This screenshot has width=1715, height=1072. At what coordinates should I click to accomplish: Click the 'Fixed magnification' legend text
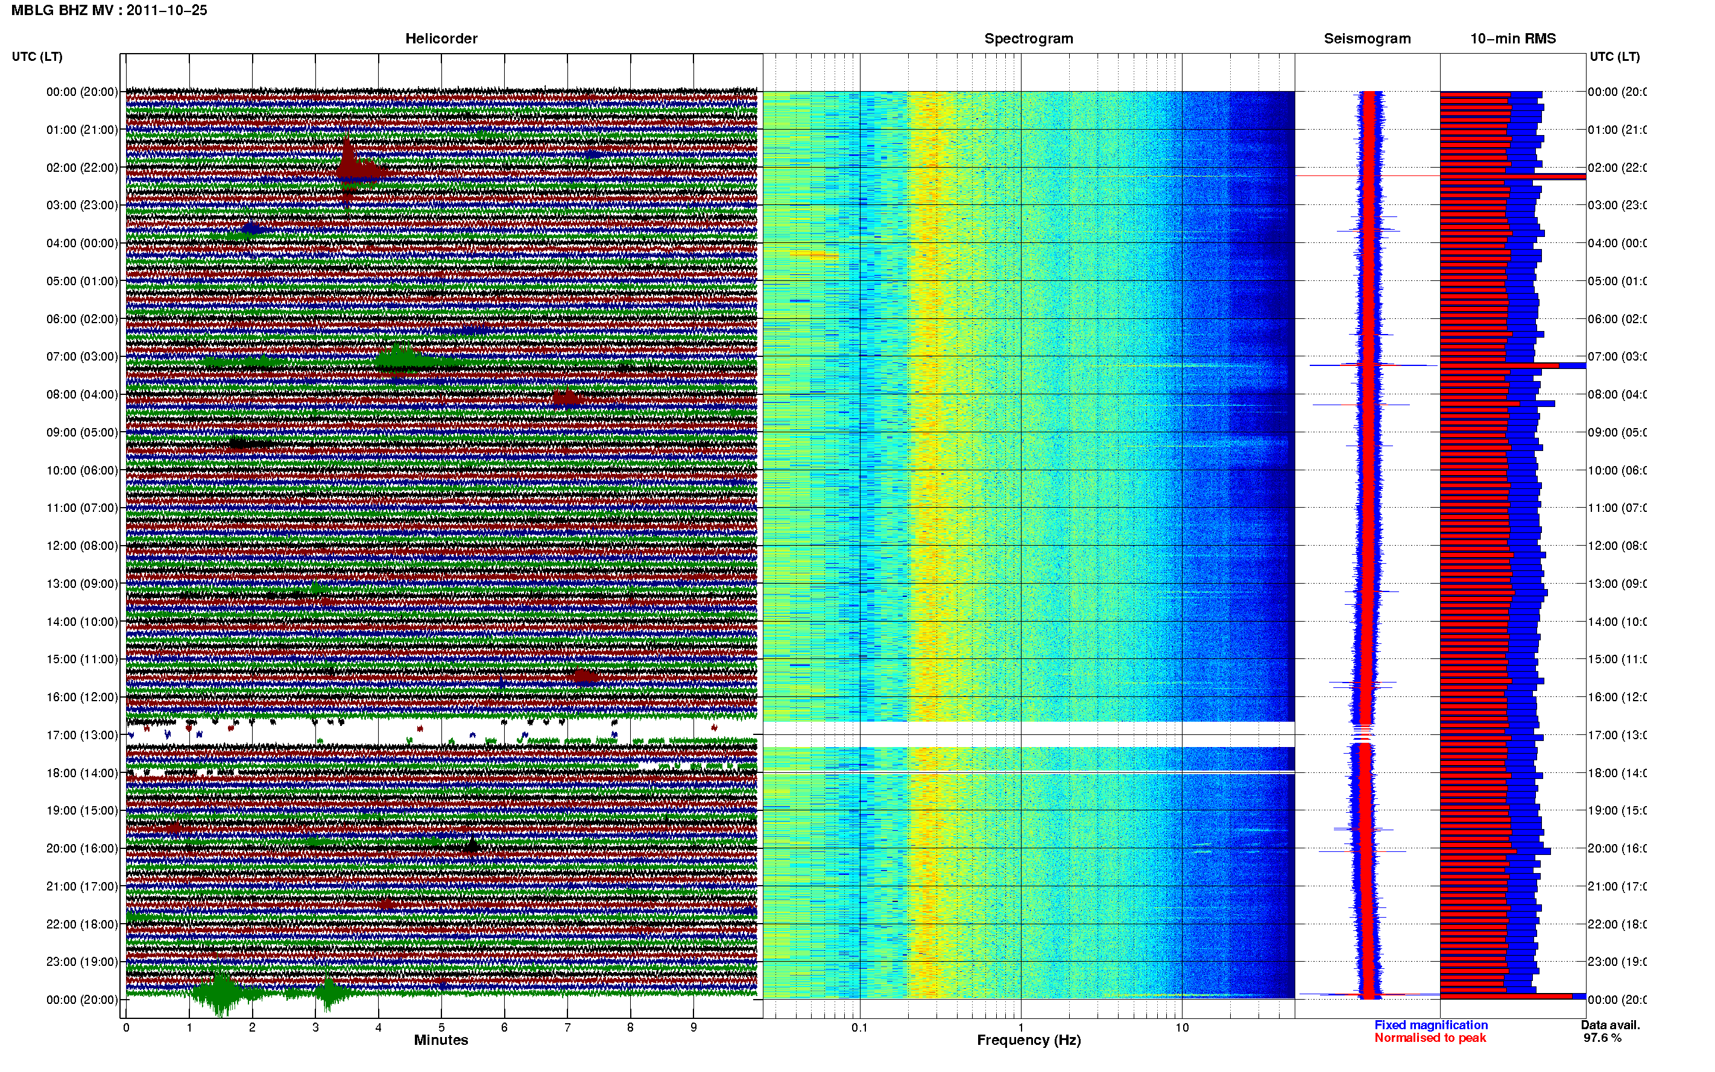1431,1025
